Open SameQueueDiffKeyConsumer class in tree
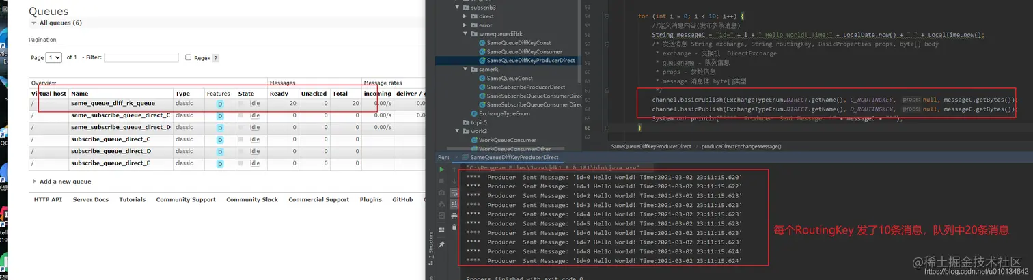This screenshot has width=1033, height=280. 520,51
